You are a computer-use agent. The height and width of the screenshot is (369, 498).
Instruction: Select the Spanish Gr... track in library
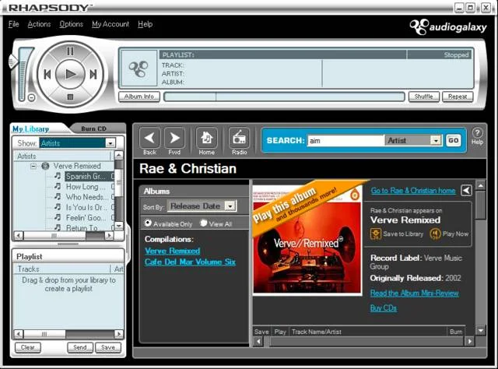click(86, 176)
